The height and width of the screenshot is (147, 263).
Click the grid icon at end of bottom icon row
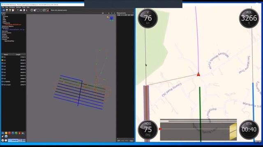pos(23,133)
